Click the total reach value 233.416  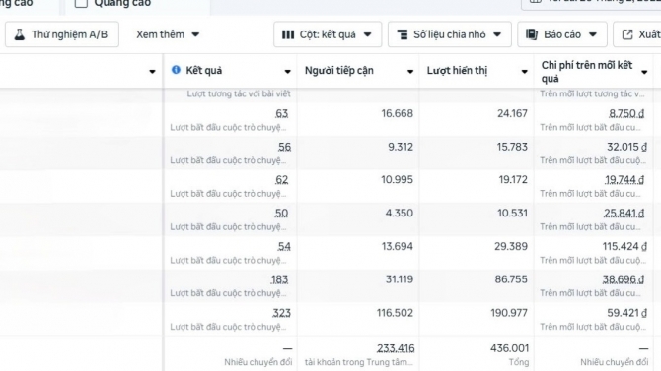396,348
